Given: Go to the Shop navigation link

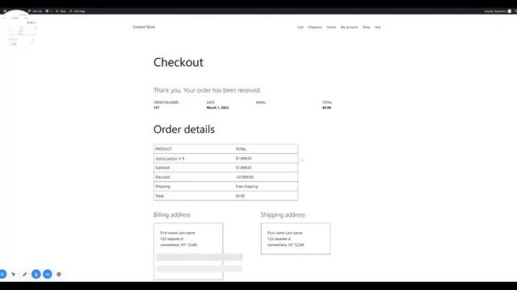Looking at the screenshot, I should point(366,27).
